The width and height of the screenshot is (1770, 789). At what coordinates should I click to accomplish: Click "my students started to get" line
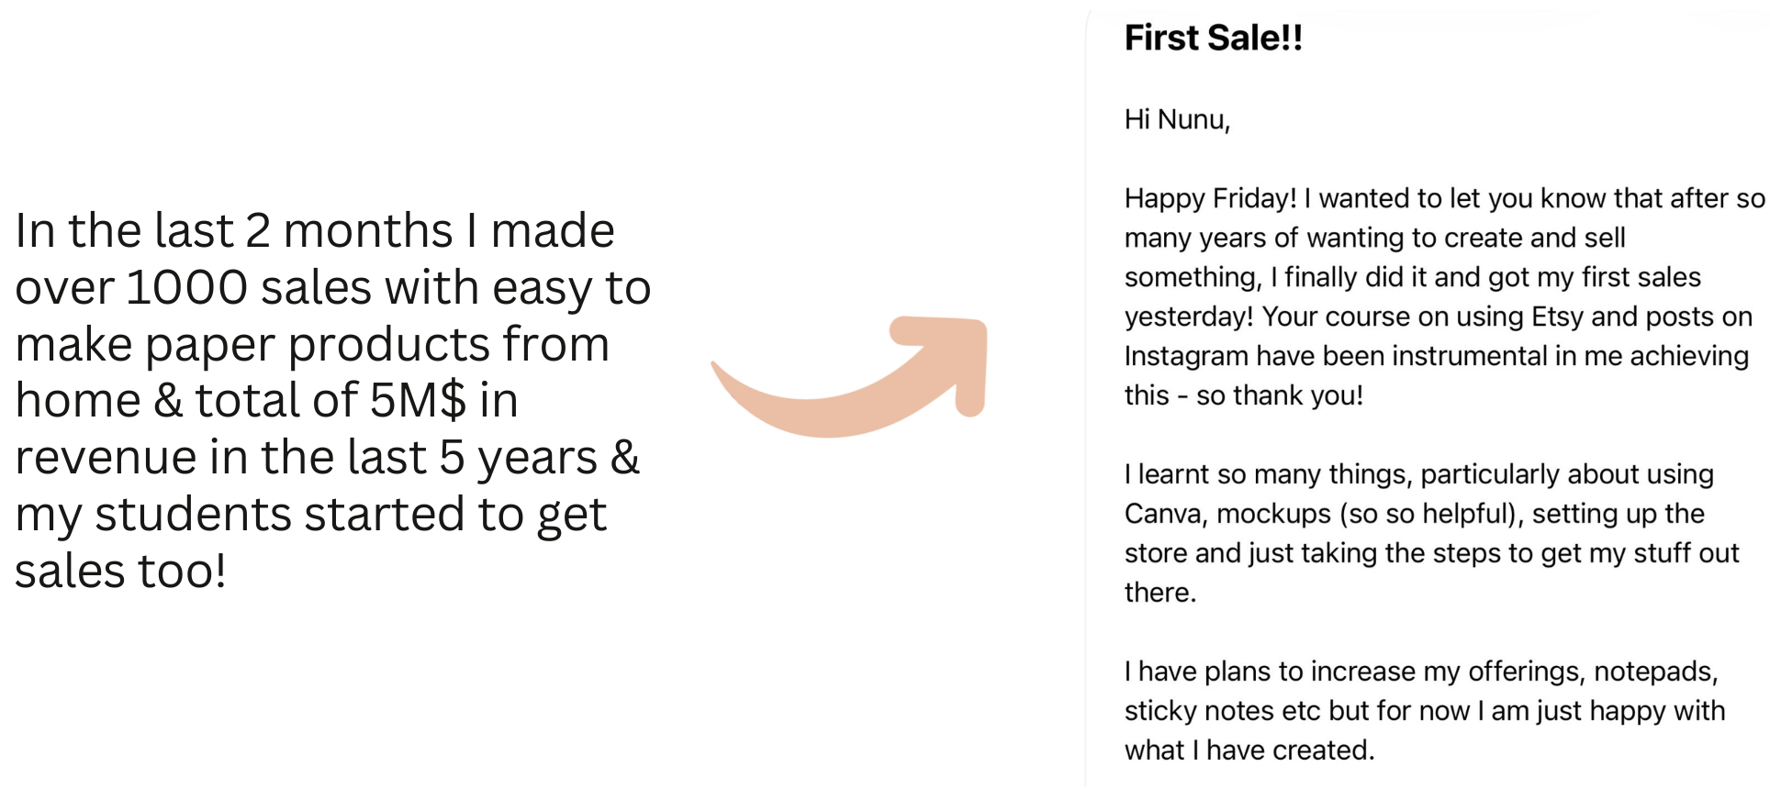point(310,515)
